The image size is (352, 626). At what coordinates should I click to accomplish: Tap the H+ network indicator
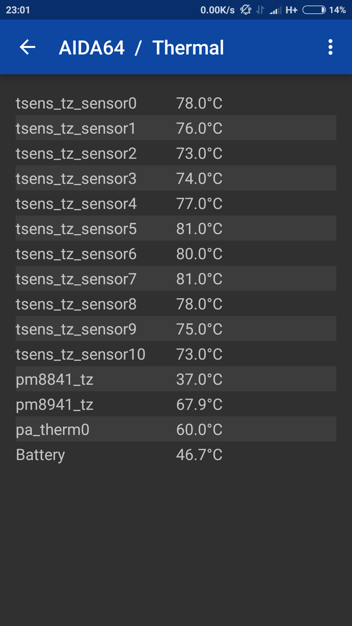coord(291,10)
